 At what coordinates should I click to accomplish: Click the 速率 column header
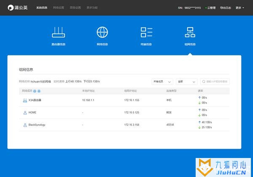pyautogui.click(x=200, y=91)
